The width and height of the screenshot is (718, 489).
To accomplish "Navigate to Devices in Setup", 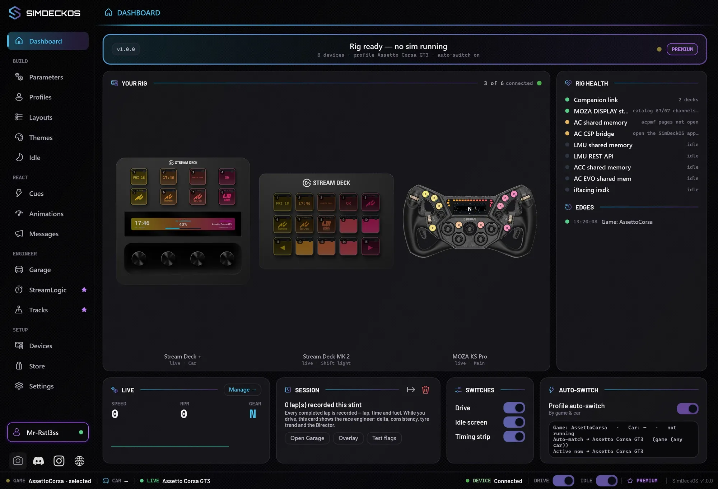I will tap(48, 346).
